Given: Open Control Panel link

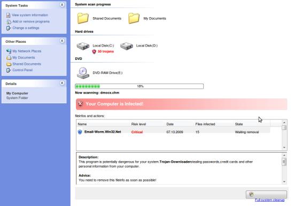Looking at the screenshot, I should tap(22, 70).
